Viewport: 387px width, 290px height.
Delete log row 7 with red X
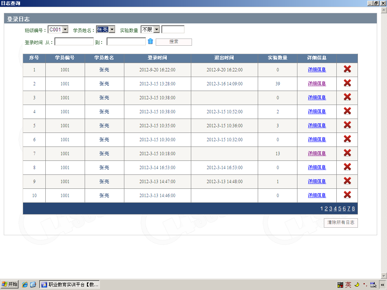(347, 153)
